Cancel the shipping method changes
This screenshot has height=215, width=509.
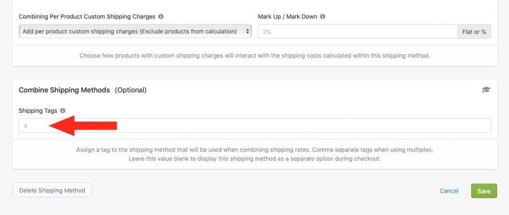[449, 191]
